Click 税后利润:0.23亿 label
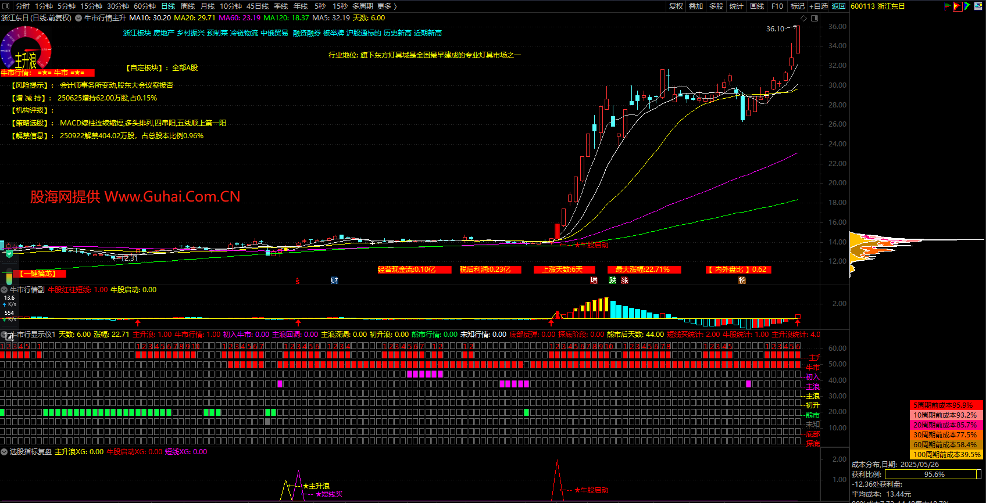Viewport: 986px width, 503px height. (490, 270)
